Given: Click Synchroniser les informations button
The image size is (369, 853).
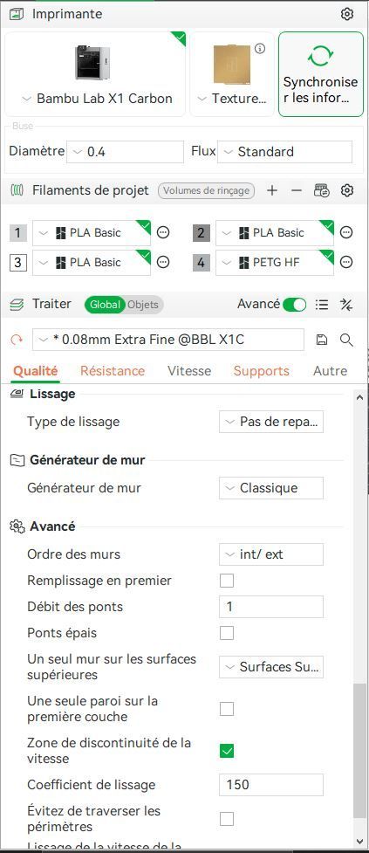Looking at the screenshot, I should click(x=321, y=74).
